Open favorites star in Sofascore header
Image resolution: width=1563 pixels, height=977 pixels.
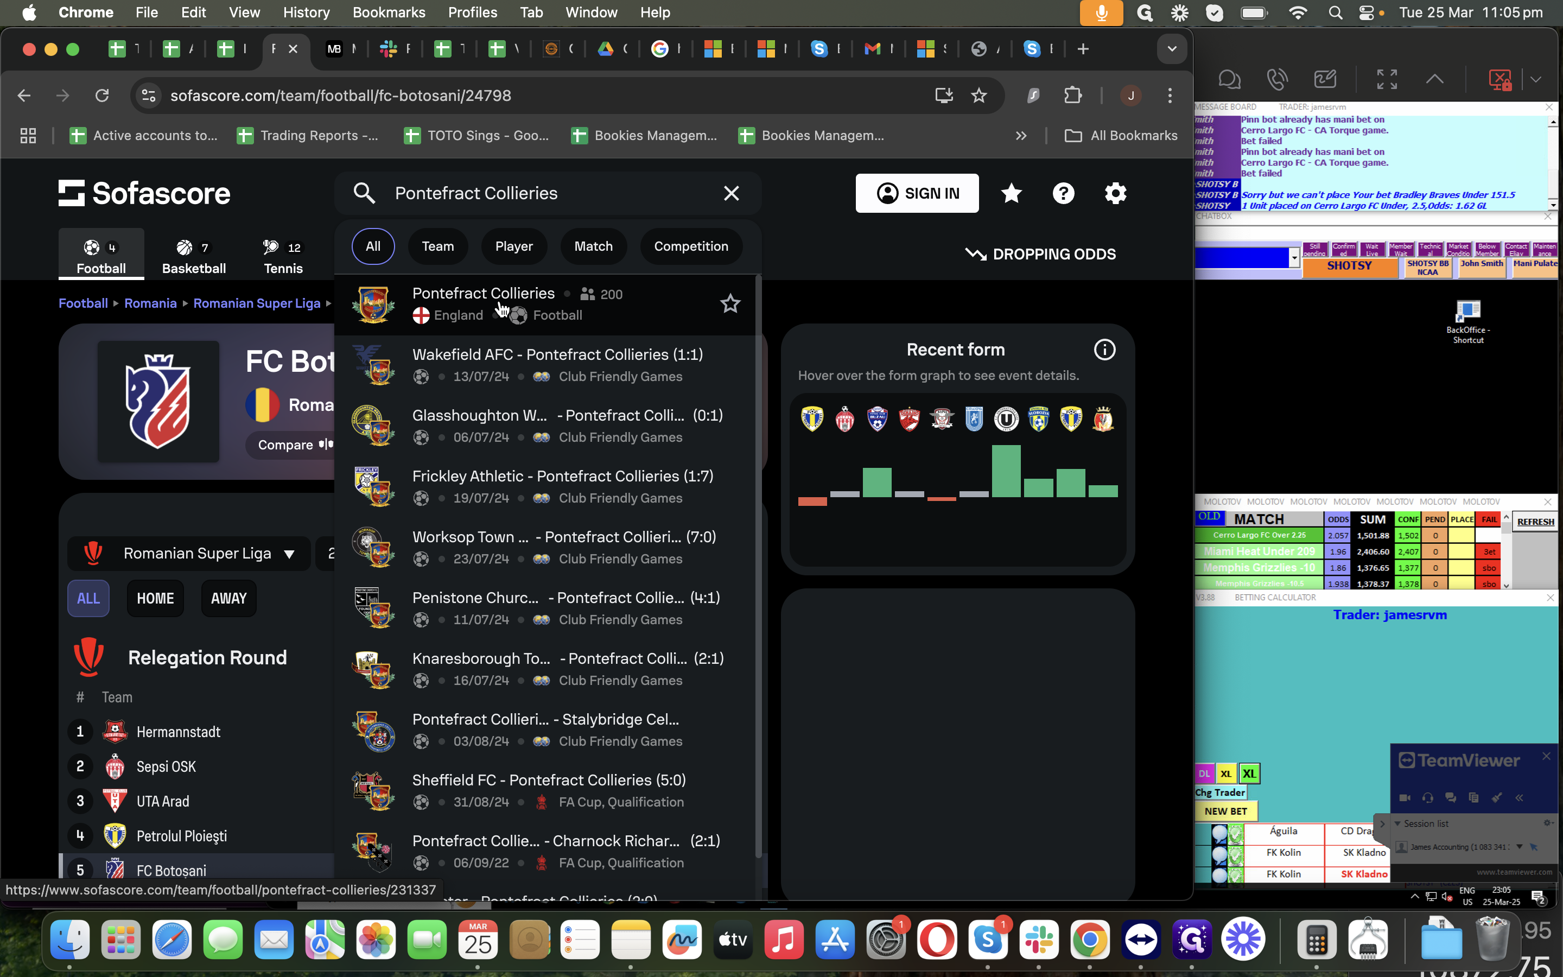click(x=1011, y=193)
